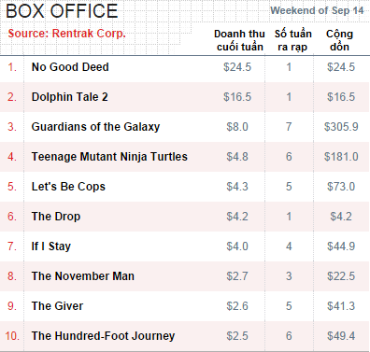This screenshot has height=352, width=370.
Task: Click the BOX OFFICE heading
Action: coord(62,11)
